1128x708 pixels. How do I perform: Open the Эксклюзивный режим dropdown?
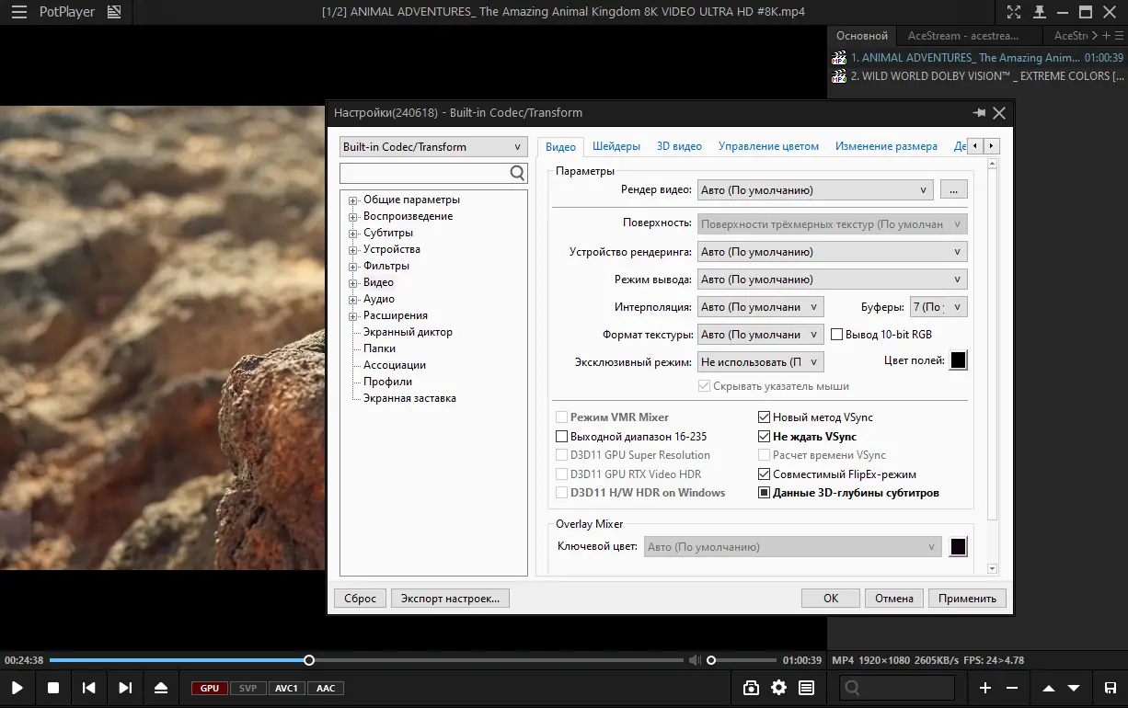tap(760, 362)
